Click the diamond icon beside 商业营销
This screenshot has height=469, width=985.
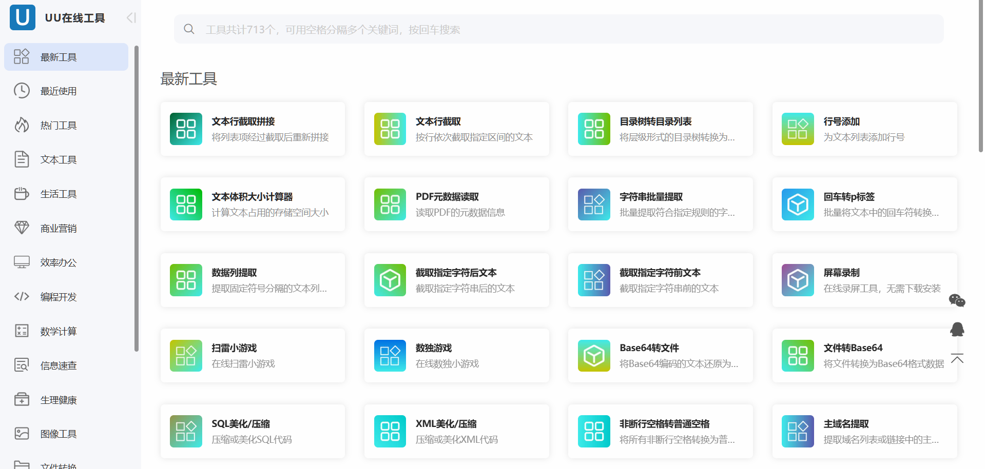[x=22, y=228]
